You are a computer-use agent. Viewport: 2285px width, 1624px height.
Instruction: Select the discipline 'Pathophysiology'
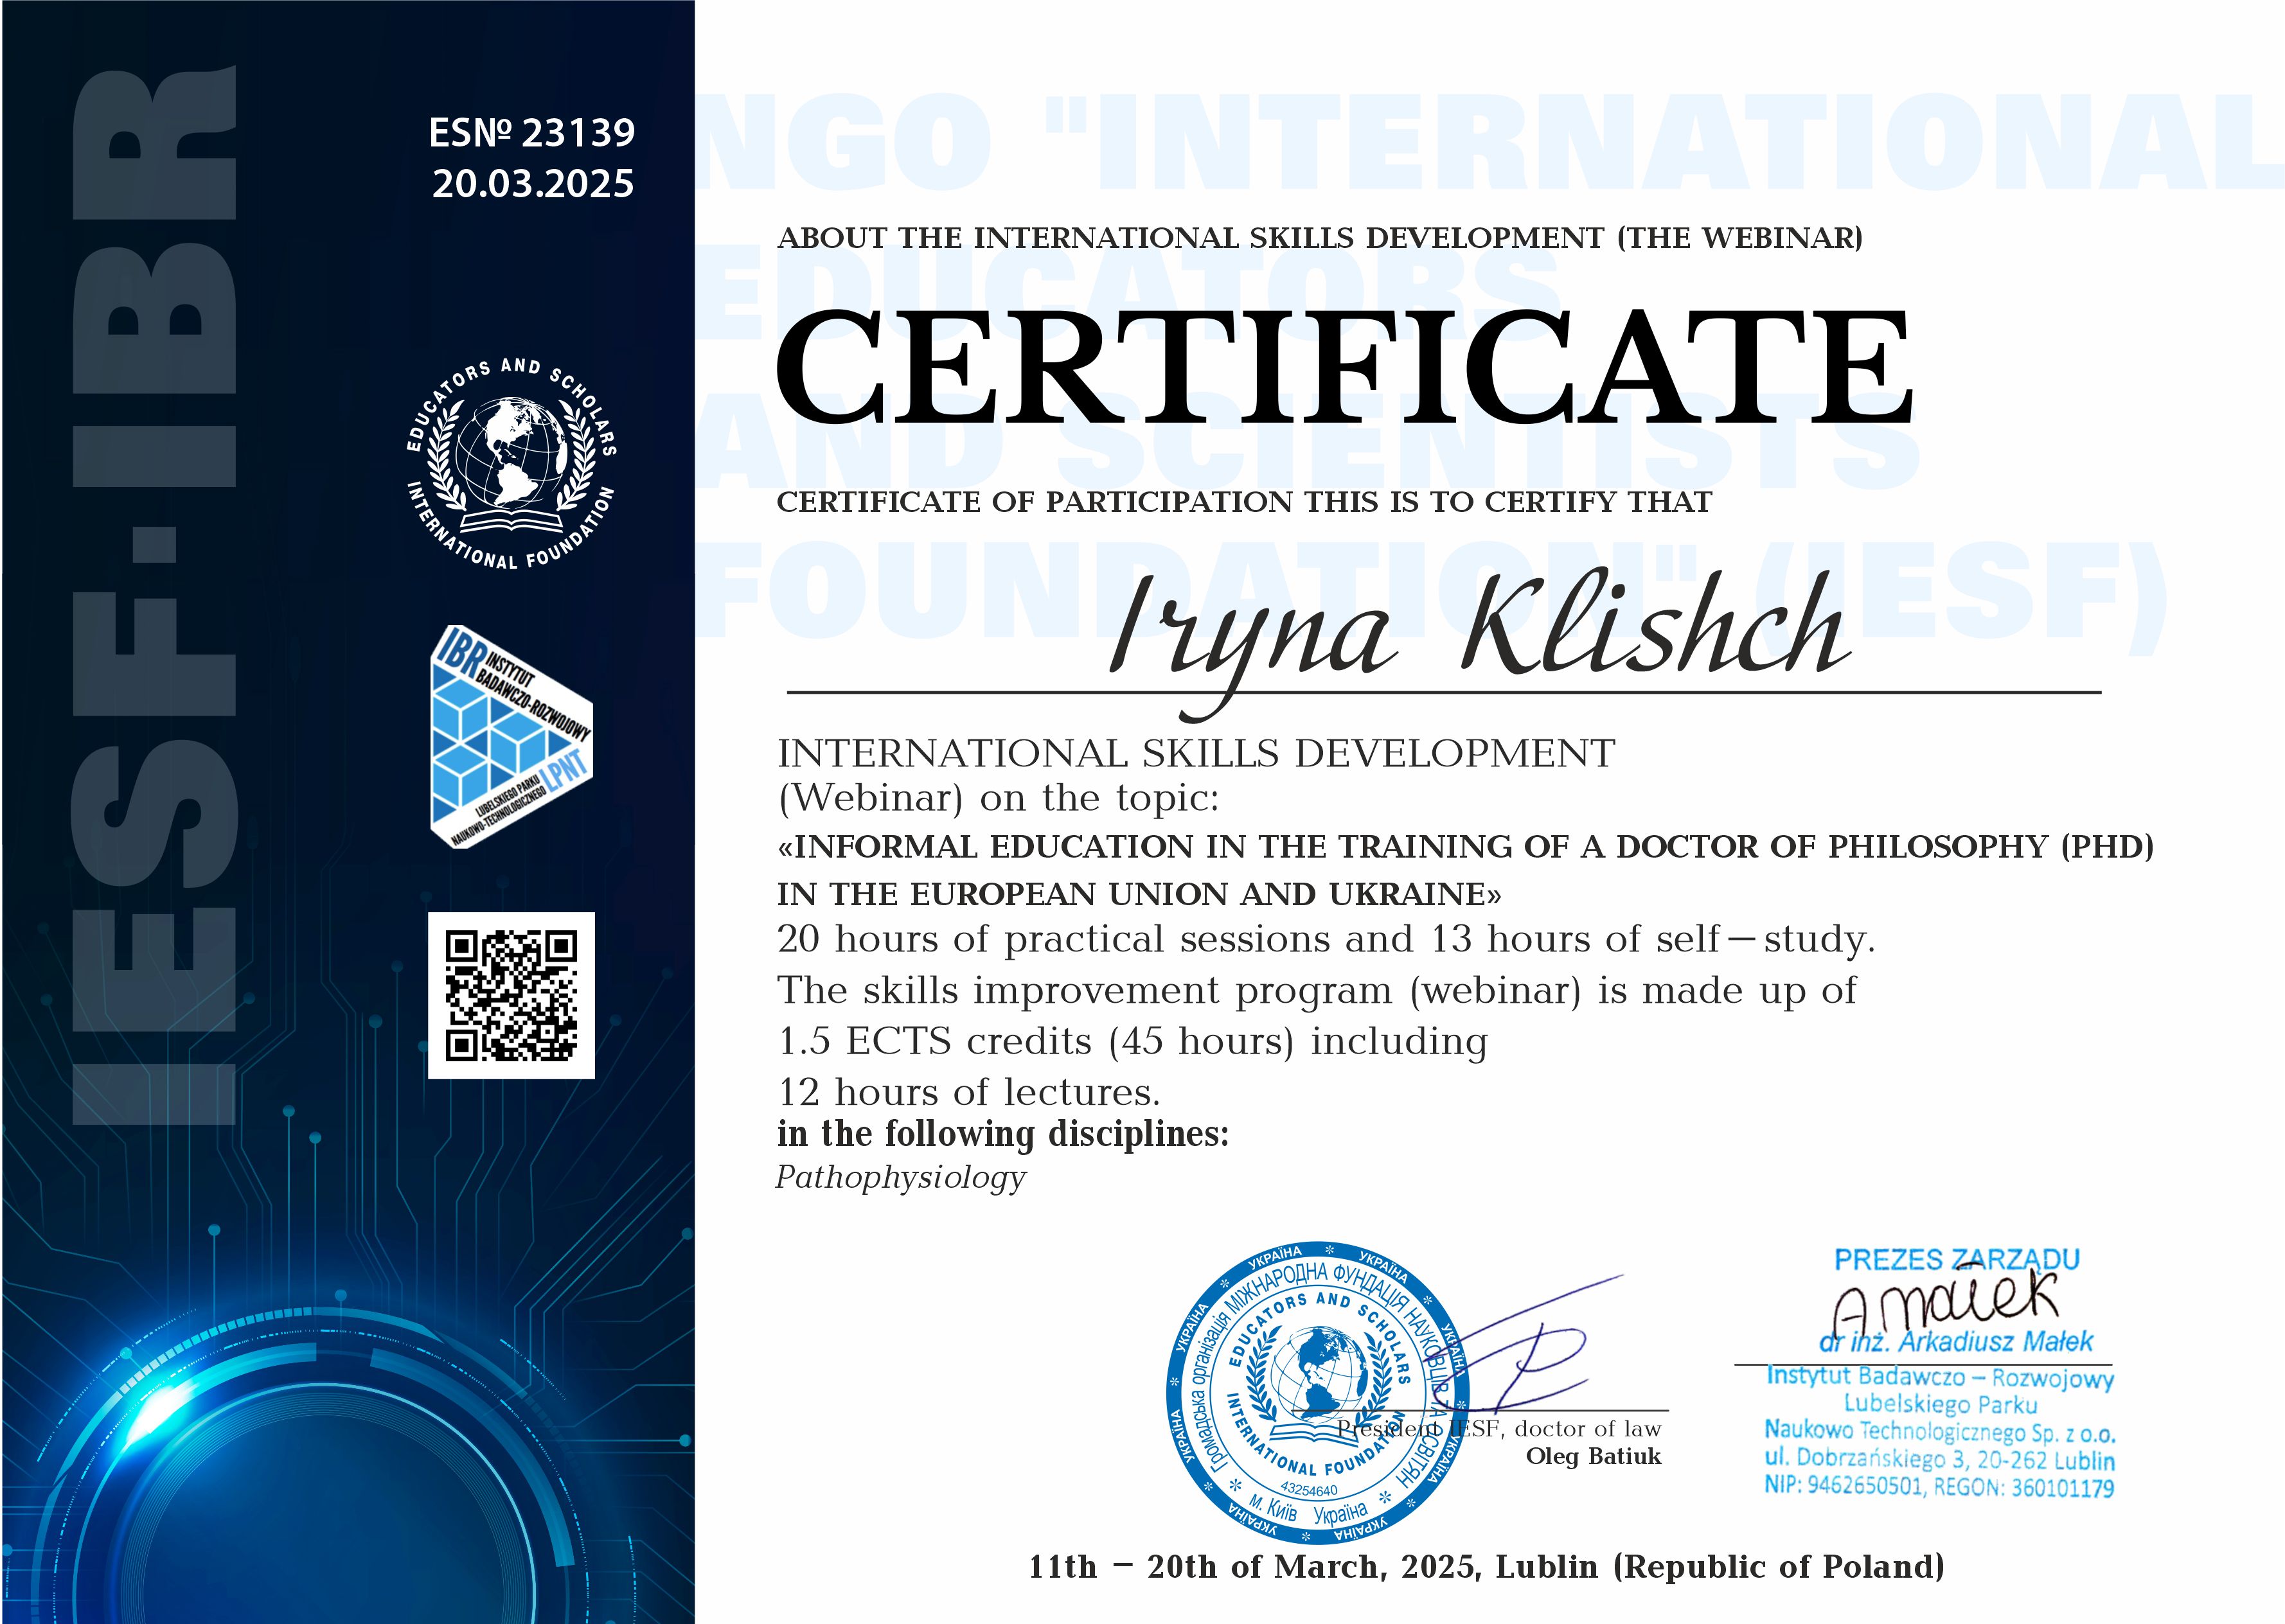(901, 1178)
